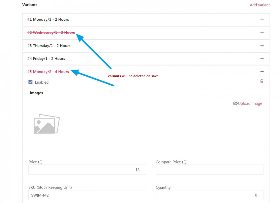Click the folder icon beside Upload image
This screenshot has width=278, height=203.
(235, 103)
